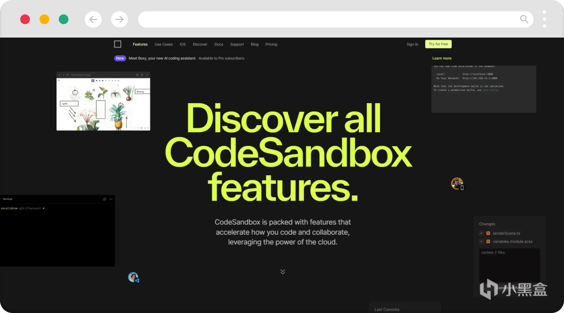
Task: Click the New badge in the banner
Action: point(120,58)
